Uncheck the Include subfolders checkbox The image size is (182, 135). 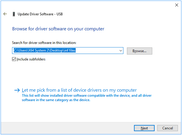click(14, 59)
